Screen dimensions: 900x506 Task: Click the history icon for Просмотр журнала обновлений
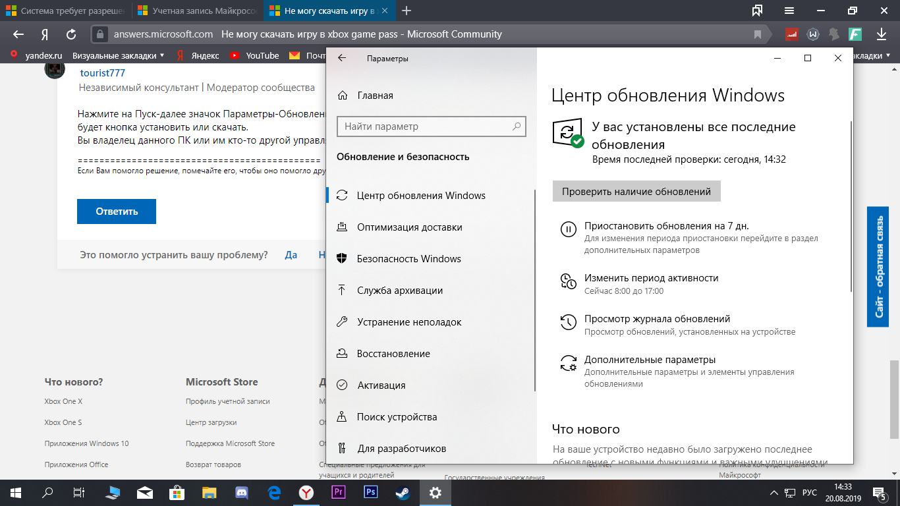click(x=568, y=322)
